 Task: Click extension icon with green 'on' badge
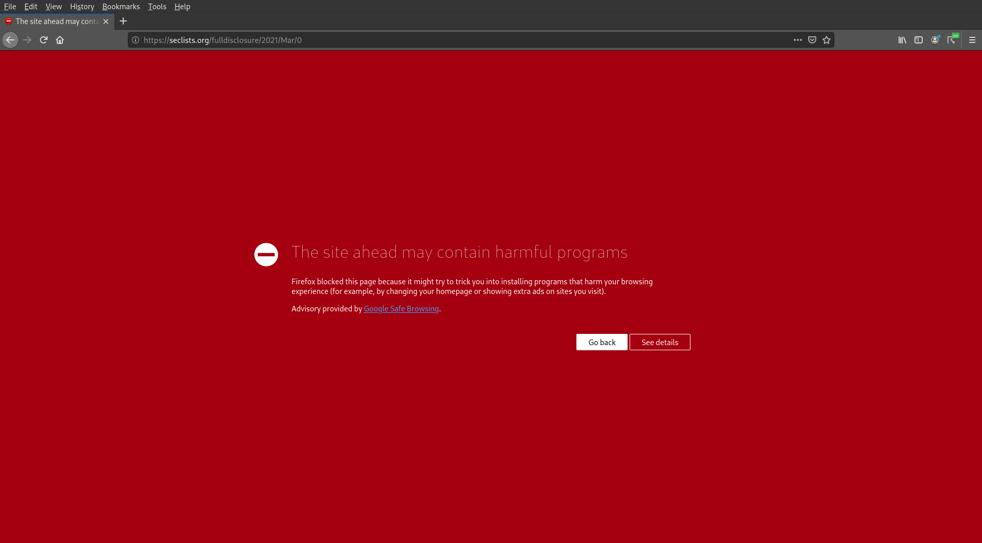point(952,39)
